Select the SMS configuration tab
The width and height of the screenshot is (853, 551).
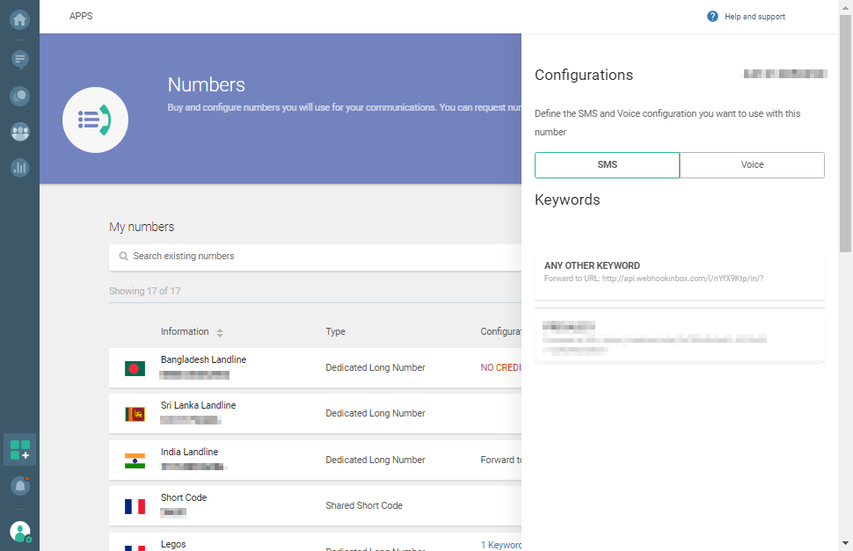[x=607, y=165]
